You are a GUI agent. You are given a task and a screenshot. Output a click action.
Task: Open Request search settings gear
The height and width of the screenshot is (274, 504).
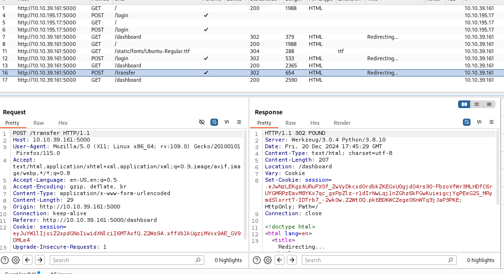point(16,260)
